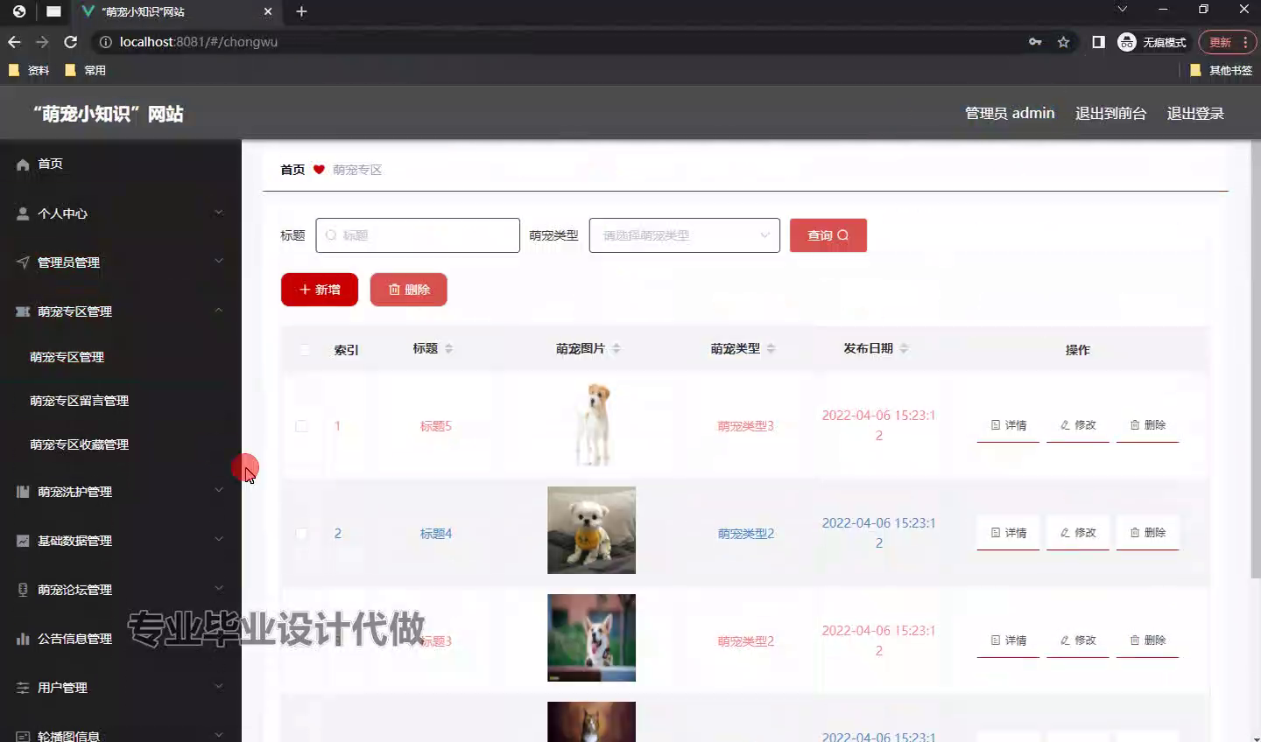The height and width of the screenshot is (742, 1261).
Task: Click the dog thumbnail in row 标题4
Action: [x=592, y=530]
